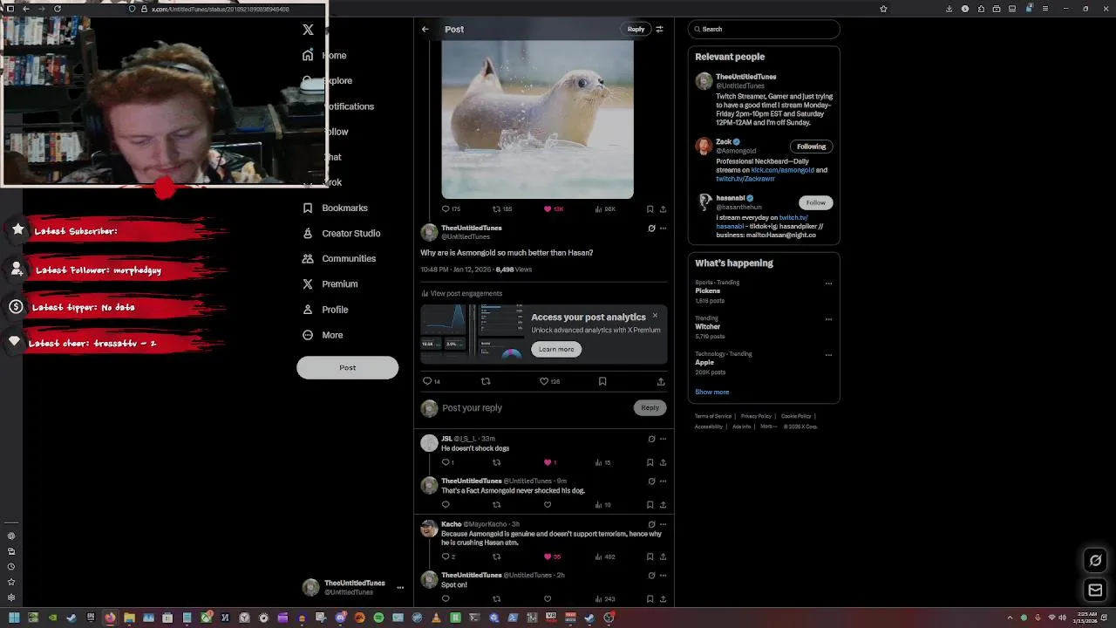View analytics on Kacho's reply, 492 views

coord(605,556)
